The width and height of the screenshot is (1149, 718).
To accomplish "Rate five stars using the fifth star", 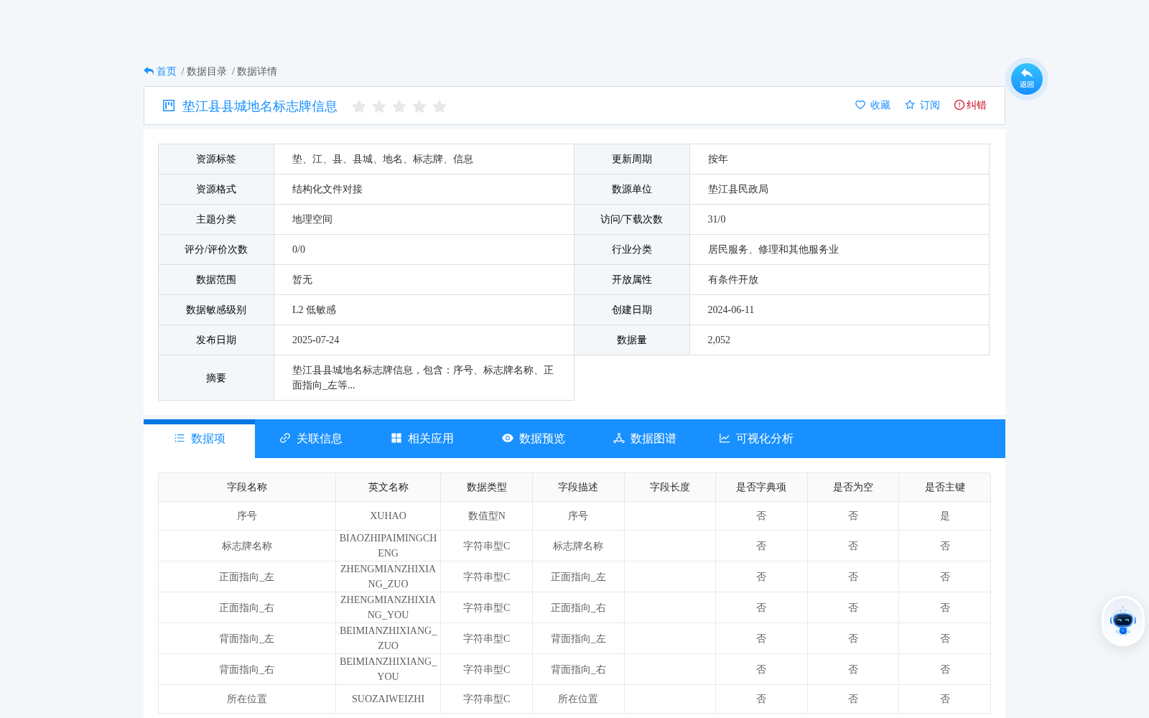I will (439, 106).
